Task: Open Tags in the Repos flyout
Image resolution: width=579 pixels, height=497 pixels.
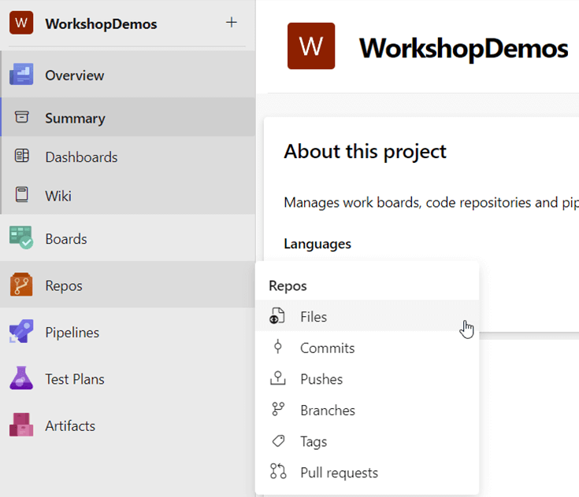Action: click(x=313, y=442)
